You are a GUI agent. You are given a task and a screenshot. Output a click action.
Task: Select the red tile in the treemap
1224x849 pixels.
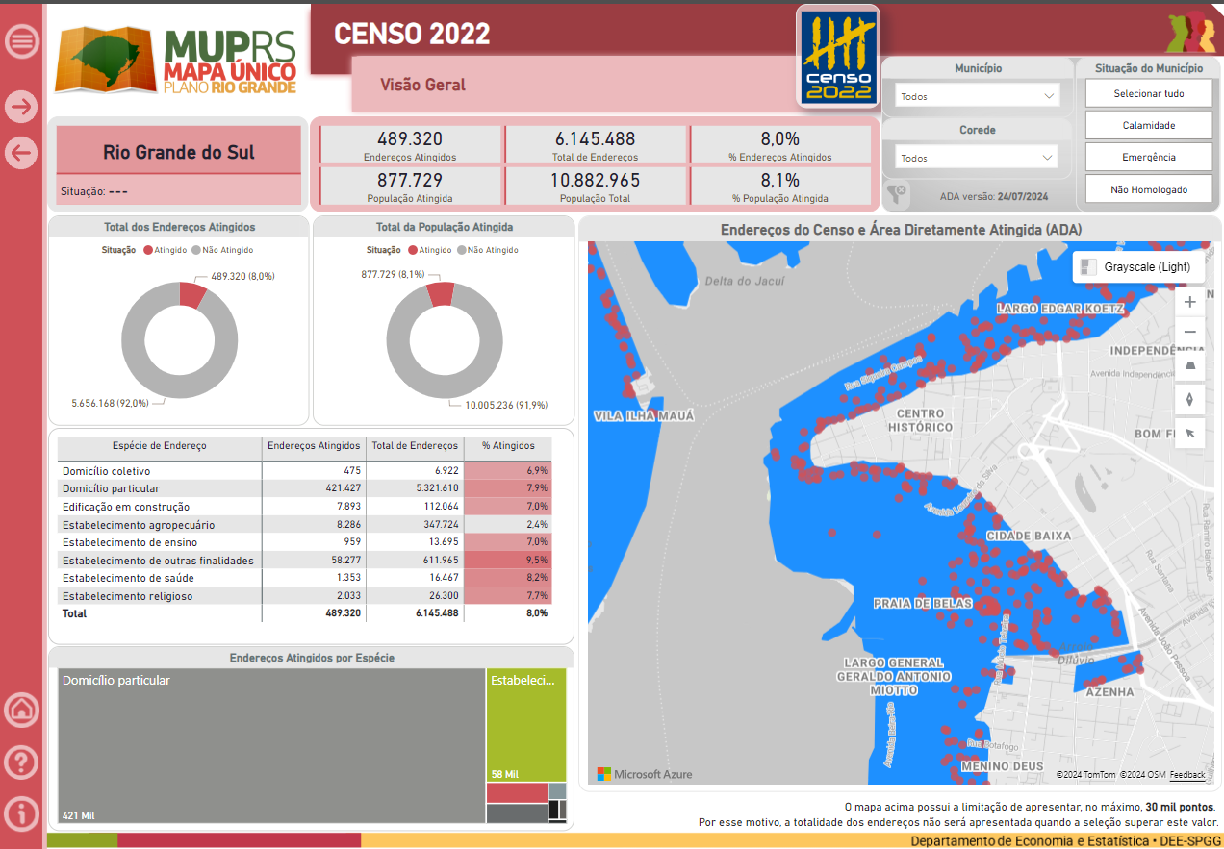(517, 793)
